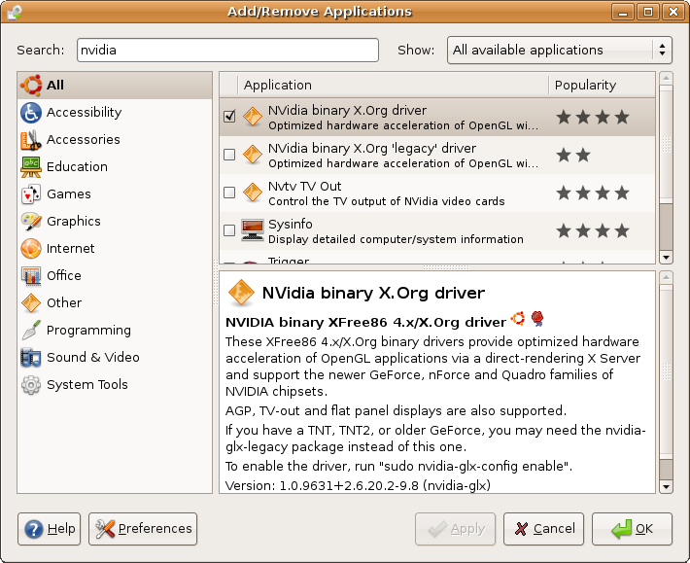Open the Graphics category

[115, 222]
